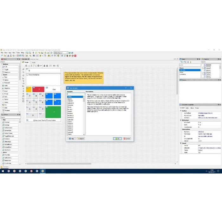Open the View menu
Image resolution: width=222 pixels, height=222 pixels.
pyautogui.click(x=6, y=53)
